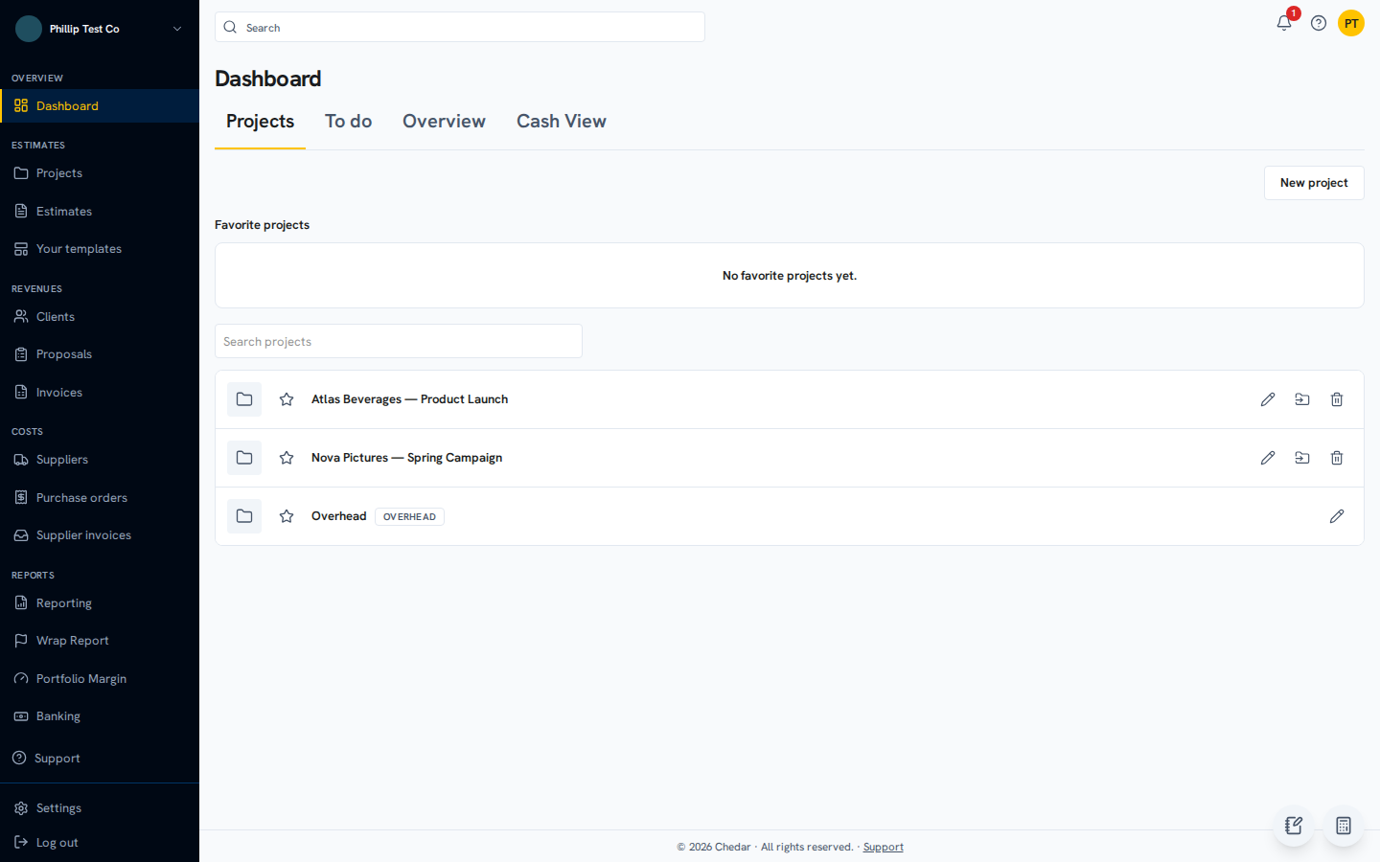Switch to the Overview tab
Image resolution: width=1380 pixels, height=862 pixels.
pyautogui.click(x=444, y=122)
